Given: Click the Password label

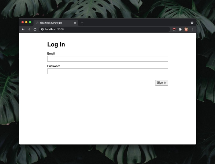Looking at the screenshot, I should [x=53, y=66].
